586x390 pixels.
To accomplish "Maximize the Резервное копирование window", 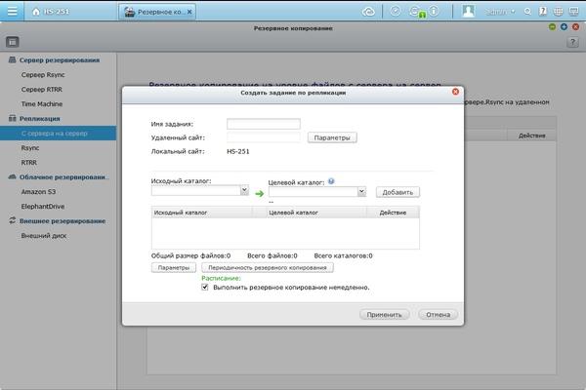I will [x=564, y=27].
